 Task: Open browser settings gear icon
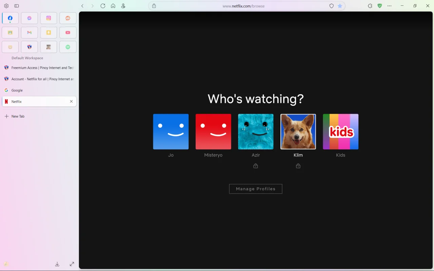pos(6,6)
